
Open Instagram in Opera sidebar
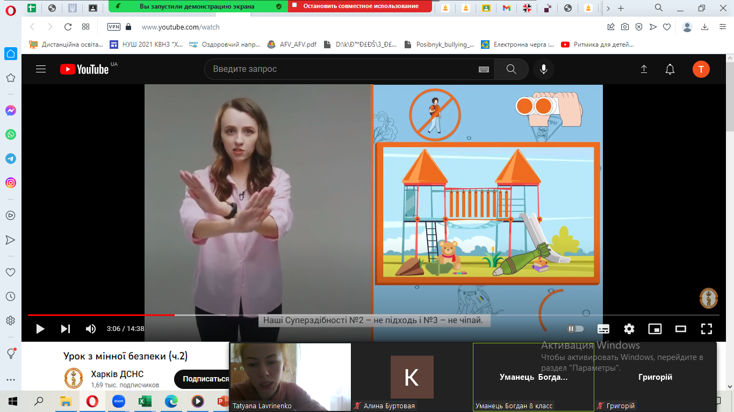click(11, 183)
